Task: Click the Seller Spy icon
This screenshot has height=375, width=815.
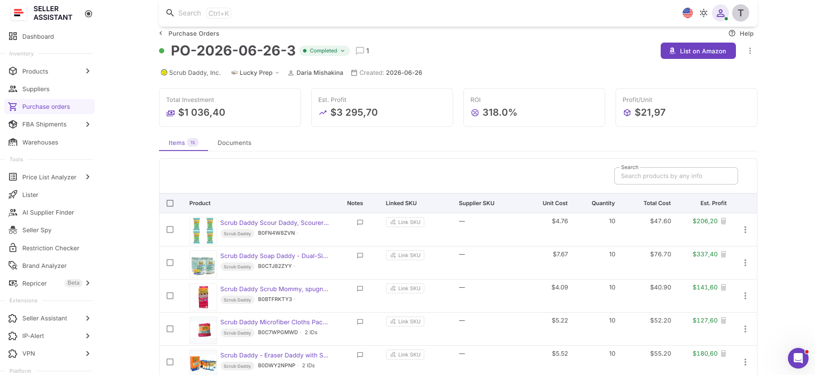Action: tap(13, 230)
